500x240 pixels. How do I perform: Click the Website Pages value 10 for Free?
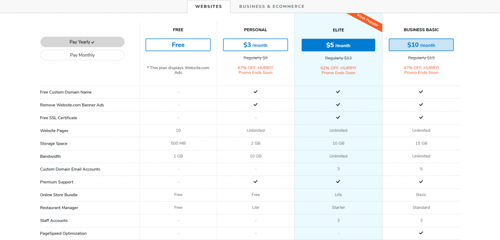[178, 130]
